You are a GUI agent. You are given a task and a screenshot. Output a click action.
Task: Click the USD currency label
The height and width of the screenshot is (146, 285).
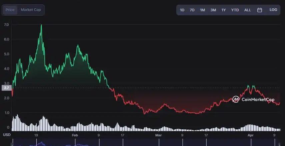[7, 135]
